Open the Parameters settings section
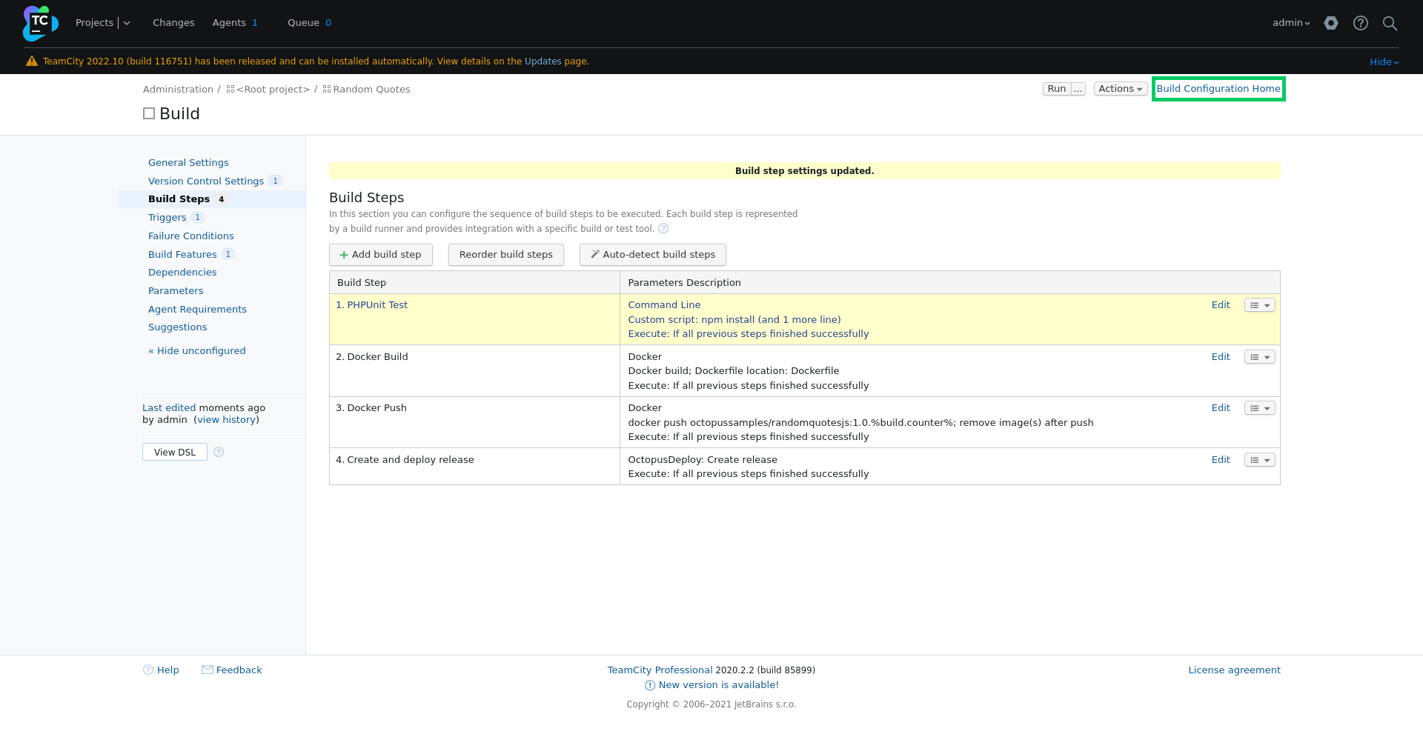 [176, 290]
